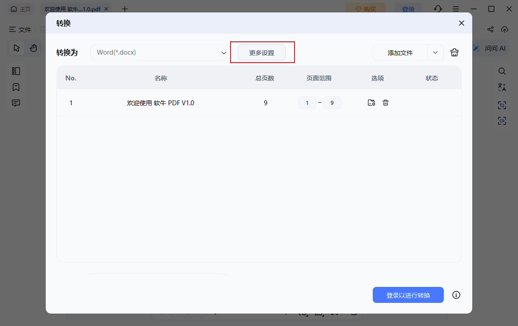Click the translate icon in right sidebar
The image size is (518, 326).
[x=502, y=87]
